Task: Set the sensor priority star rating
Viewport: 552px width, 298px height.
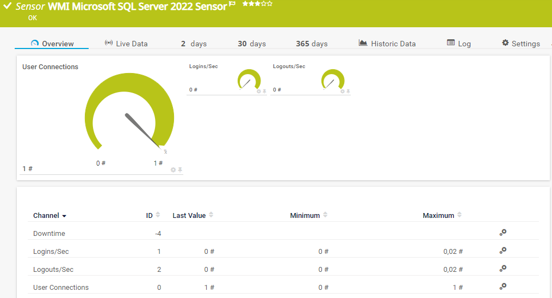Action: [x=257, y=4]
